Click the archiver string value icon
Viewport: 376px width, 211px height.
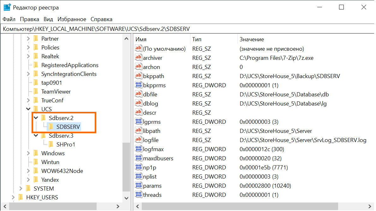tap(138, 58)
